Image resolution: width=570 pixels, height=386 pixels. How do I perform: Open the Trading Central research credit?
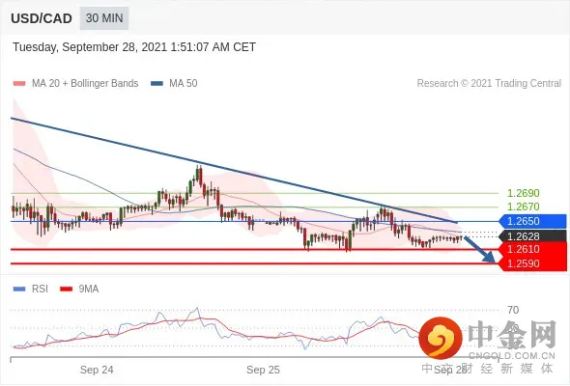(489, 84)
